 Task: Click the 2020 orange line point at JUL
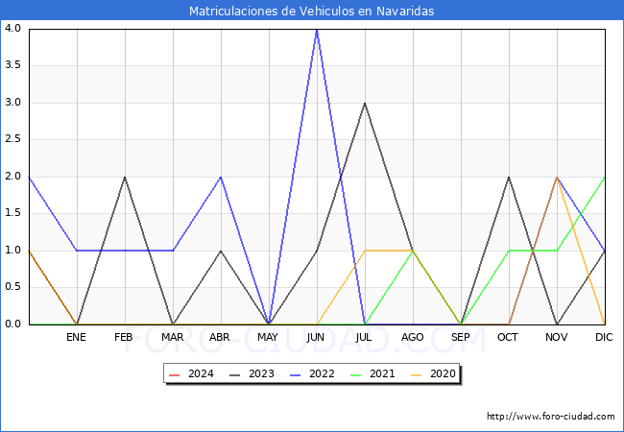click(365, 251)
